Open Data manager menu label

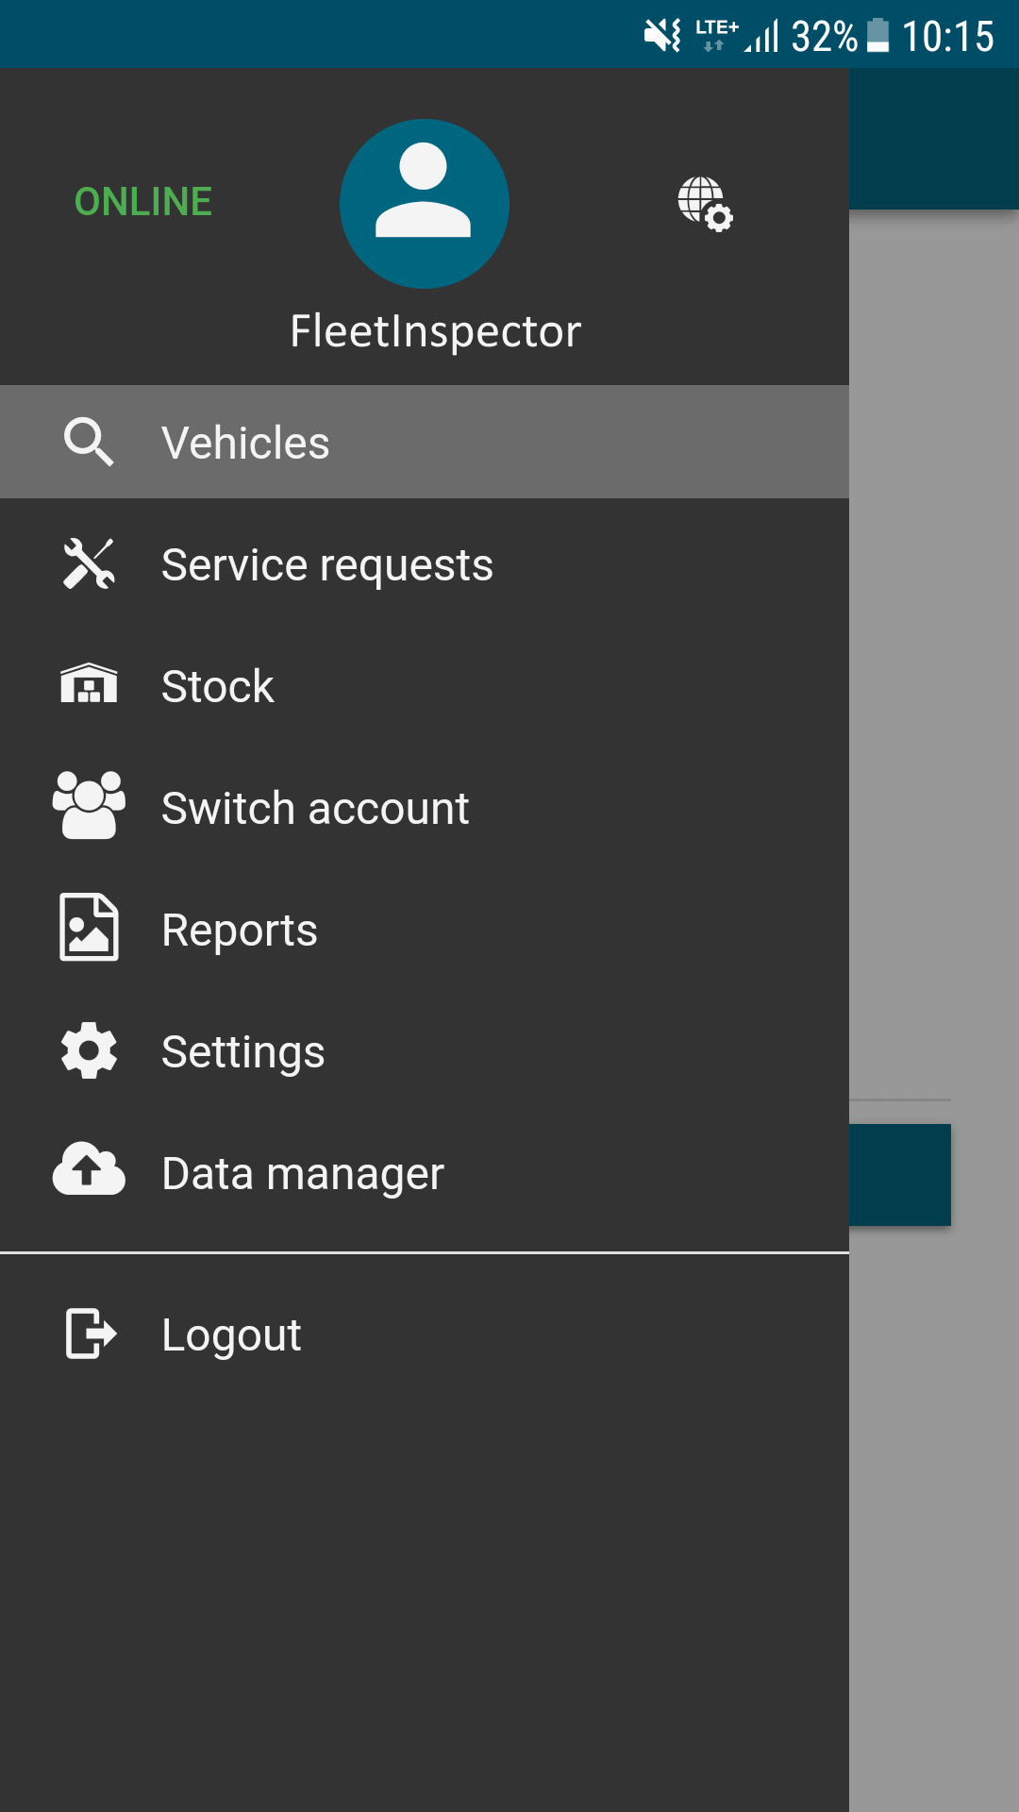point(303,1174)
